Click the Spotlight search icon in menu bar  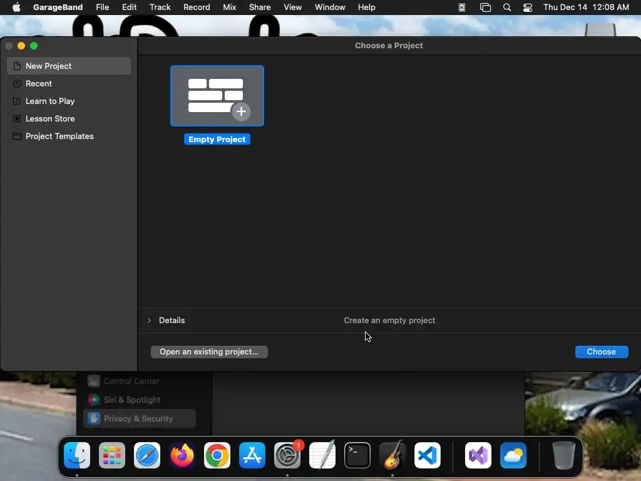(507, 8)
